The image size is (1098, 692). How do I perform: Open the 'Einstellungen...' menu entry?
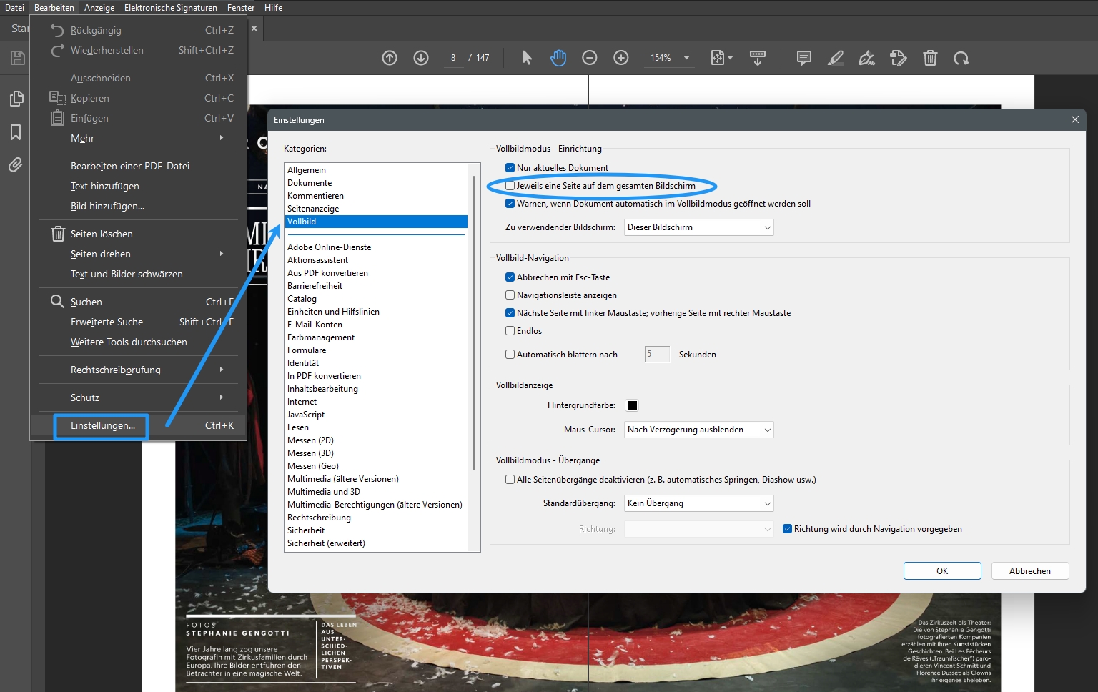pos(103,426)
